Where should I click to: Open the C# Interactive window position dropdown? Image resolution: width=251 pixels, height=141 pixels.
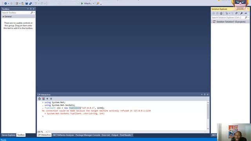tap(202, 95)
